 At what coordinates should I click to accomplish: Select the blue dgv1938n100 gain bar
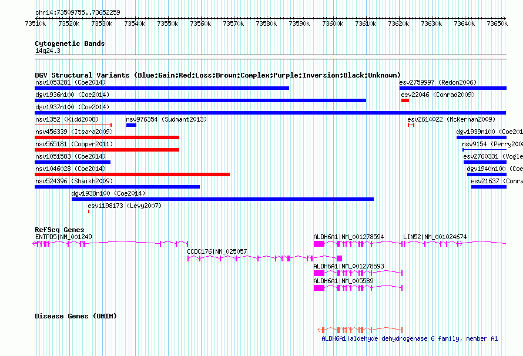point(223,199)
